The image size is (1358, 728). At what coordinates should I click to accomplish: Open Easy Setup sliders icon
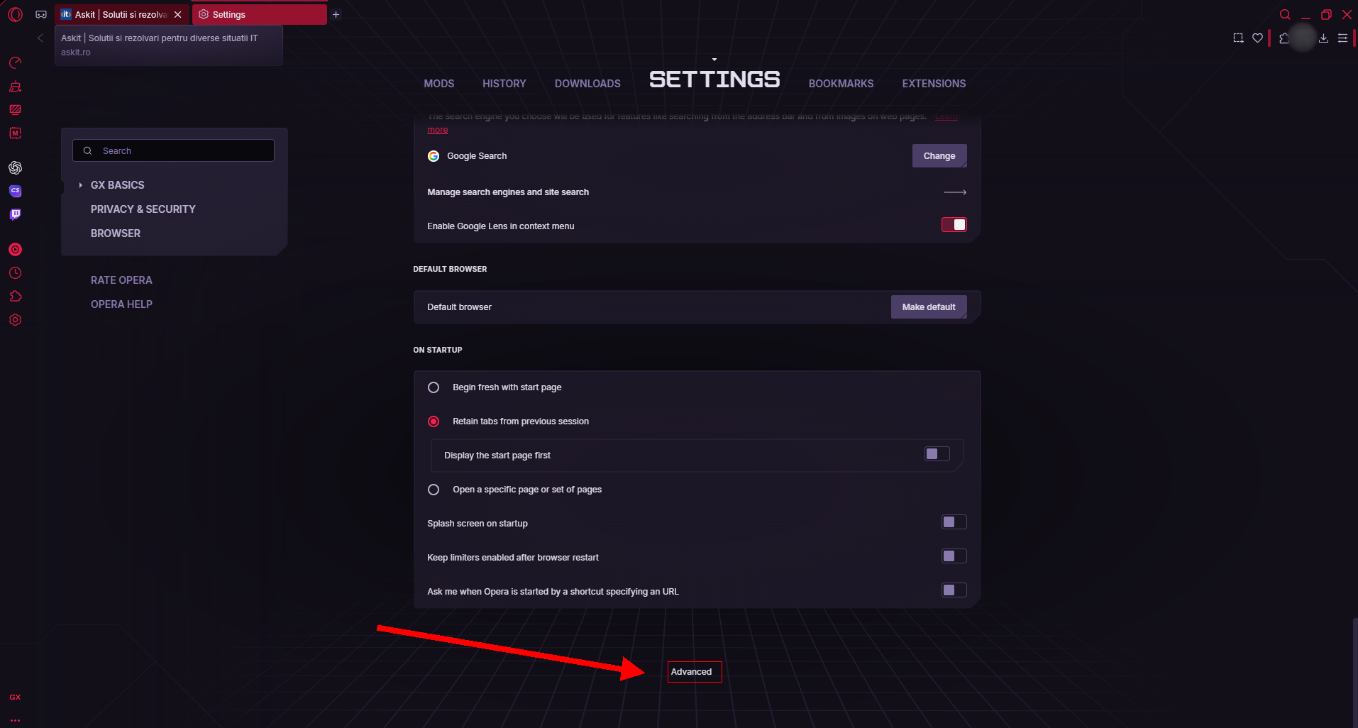click(1342, 38)
